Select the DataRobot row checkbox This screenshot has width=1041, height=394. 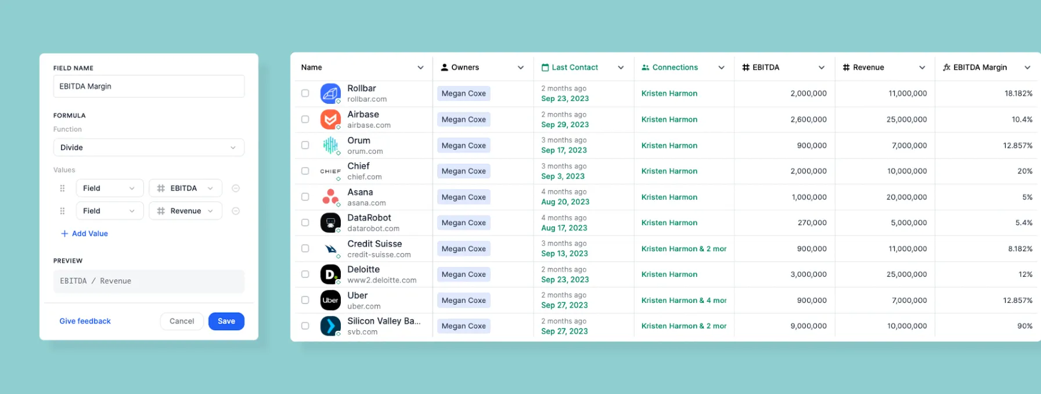coord(305,223)
